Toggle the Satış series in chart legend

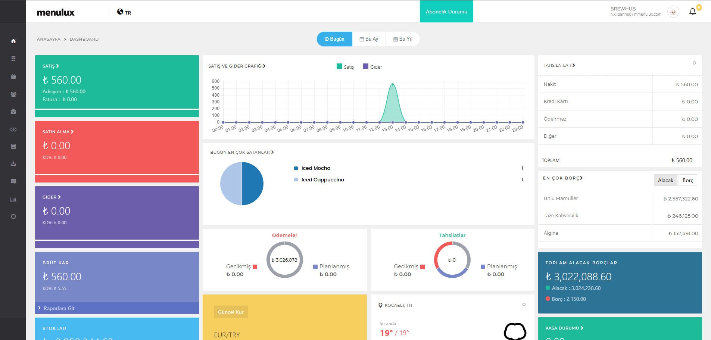(x=345, y=67)
